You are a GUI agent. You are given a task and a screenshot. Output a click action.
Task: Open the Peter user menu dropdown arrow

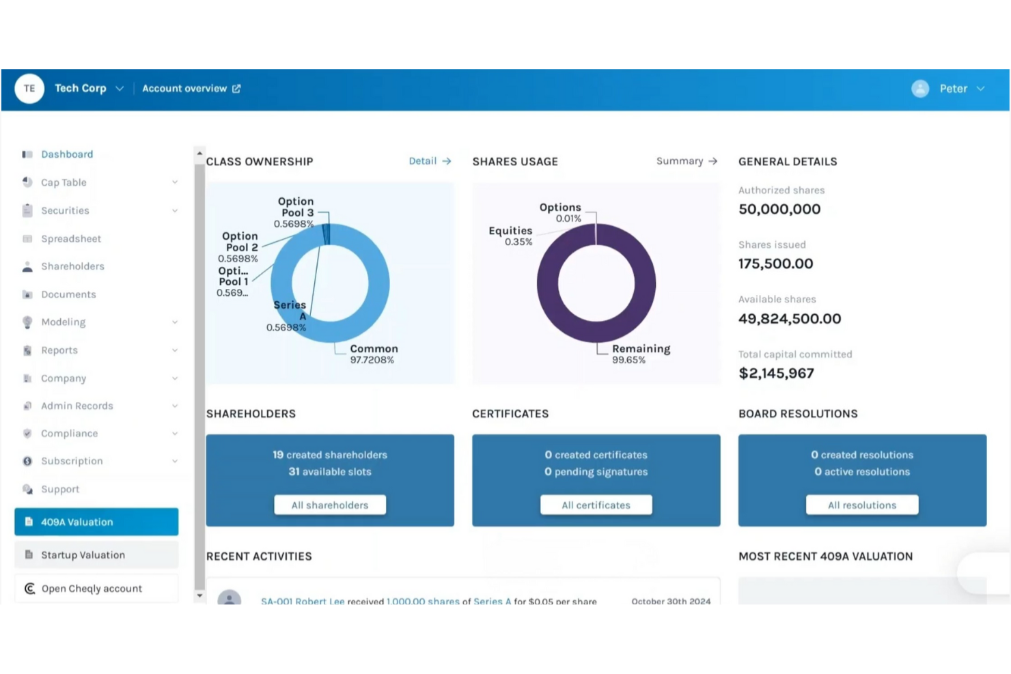coord(981,89)
